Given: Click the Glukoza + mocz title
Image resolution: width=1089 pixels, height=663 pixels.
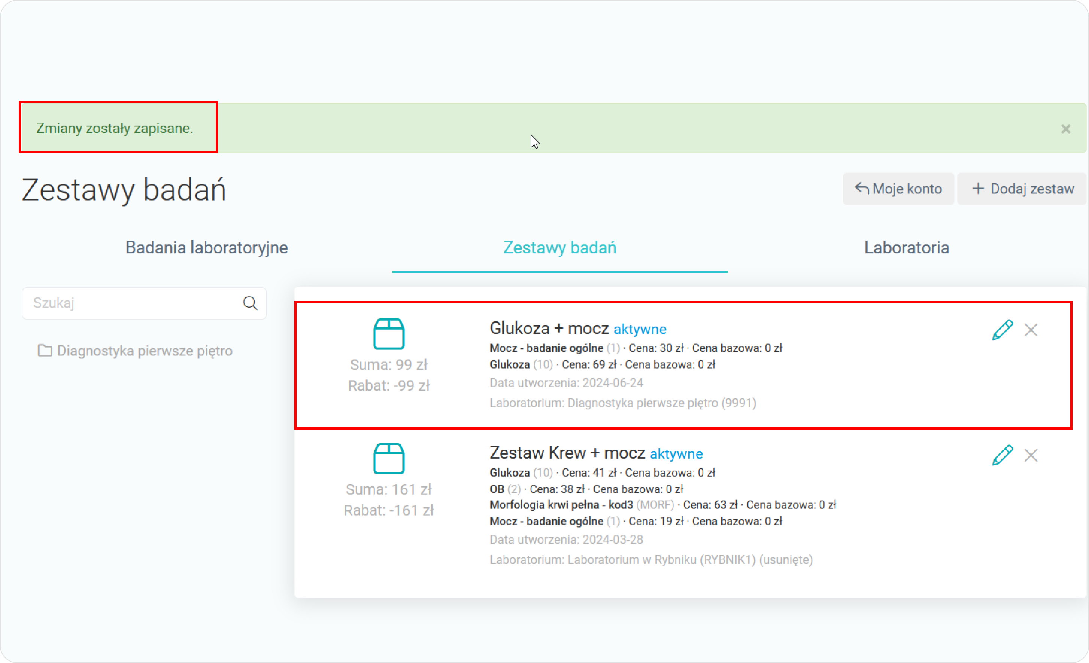Looking at the screenshot, I should 549,328.
